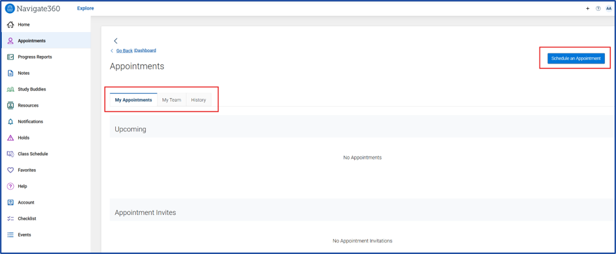Select Study Buddies label in sidebar
The height and width of the screenshot is (254, 616).
pos(32,89)
